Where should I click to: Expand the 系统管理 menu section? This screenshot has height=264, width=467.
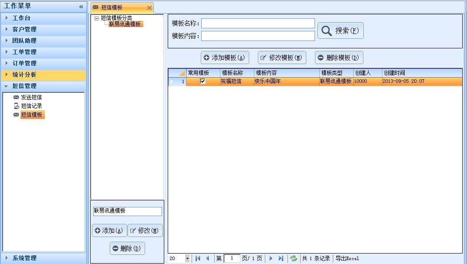[x=24, y=258]
